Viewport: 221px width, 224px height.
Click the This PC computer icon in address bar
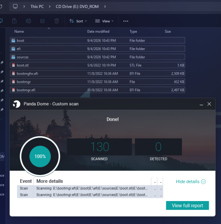click(15, 6)
